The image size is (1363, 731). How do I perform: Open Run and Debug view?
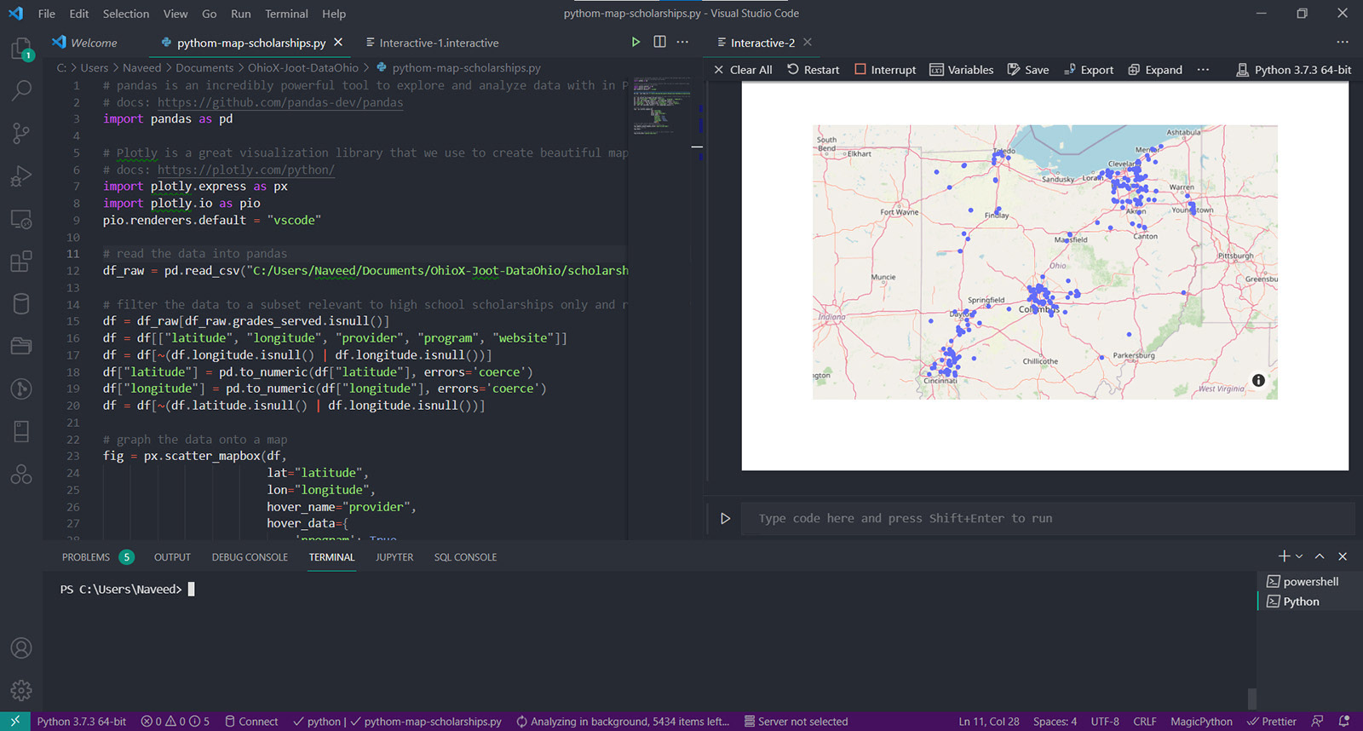coord(21,176)
